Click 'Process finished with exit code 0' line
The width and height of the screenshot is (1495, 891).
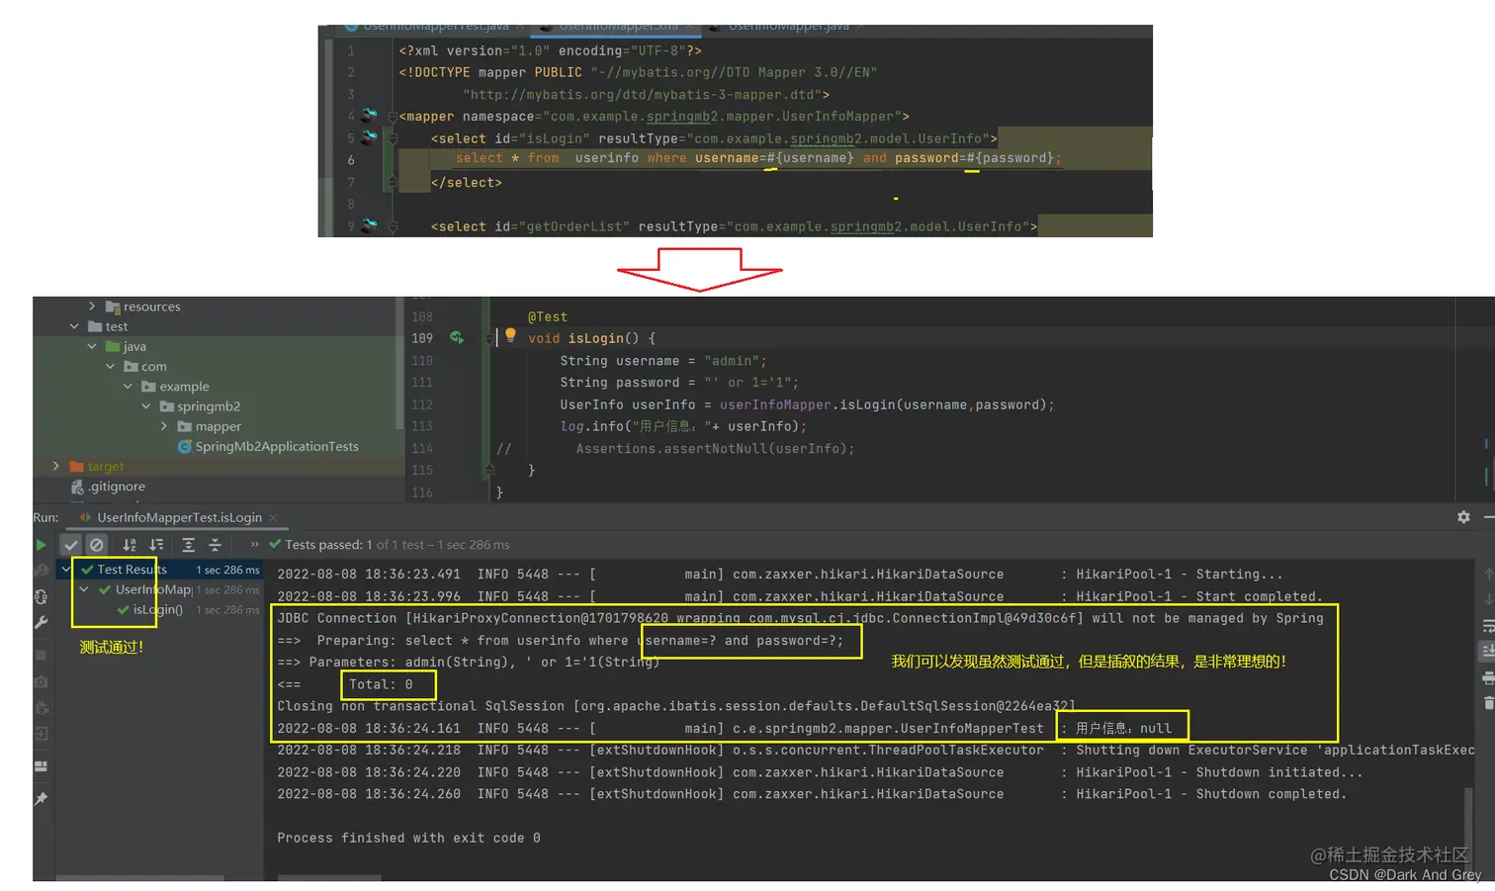[x=408, y=839]
